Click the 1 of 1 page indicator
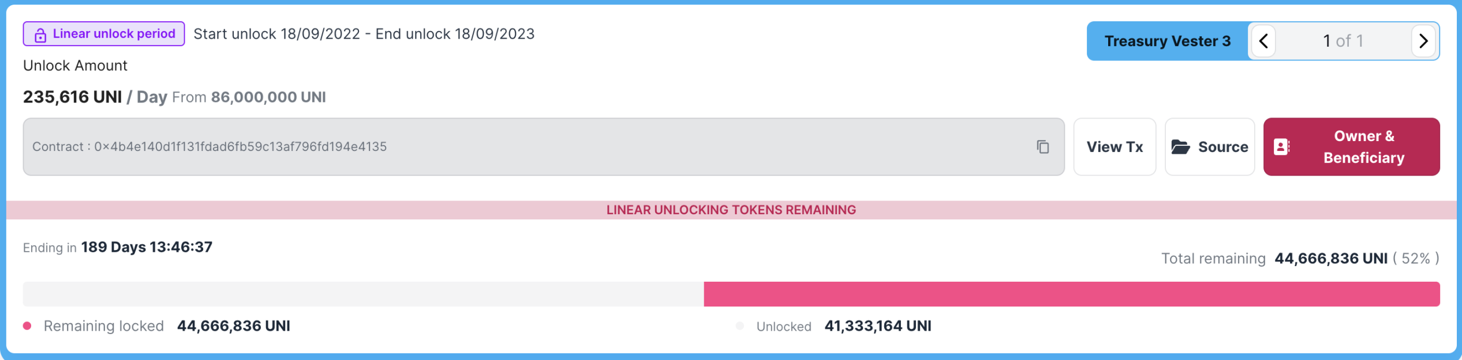The height and width of the screenshot is (360, 1462). point(1343,41)
